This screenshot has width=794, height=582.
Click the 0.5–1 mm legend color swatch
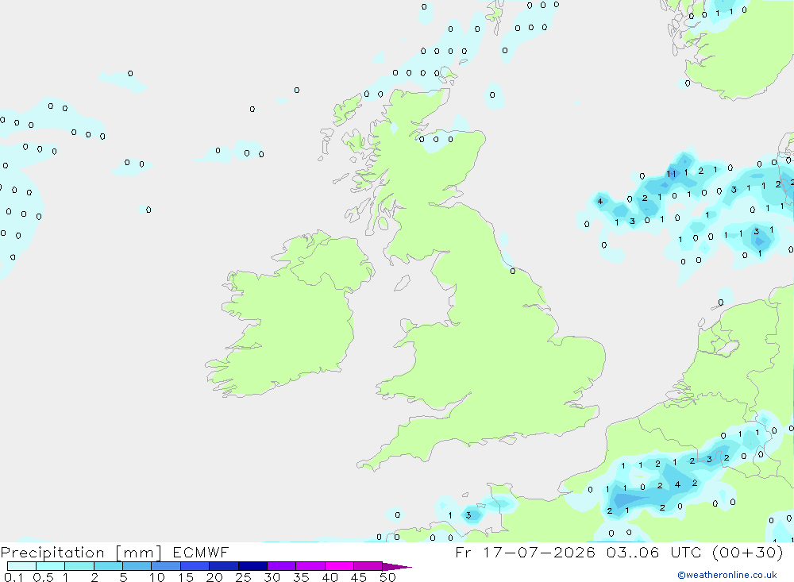(x=51, y=566)
